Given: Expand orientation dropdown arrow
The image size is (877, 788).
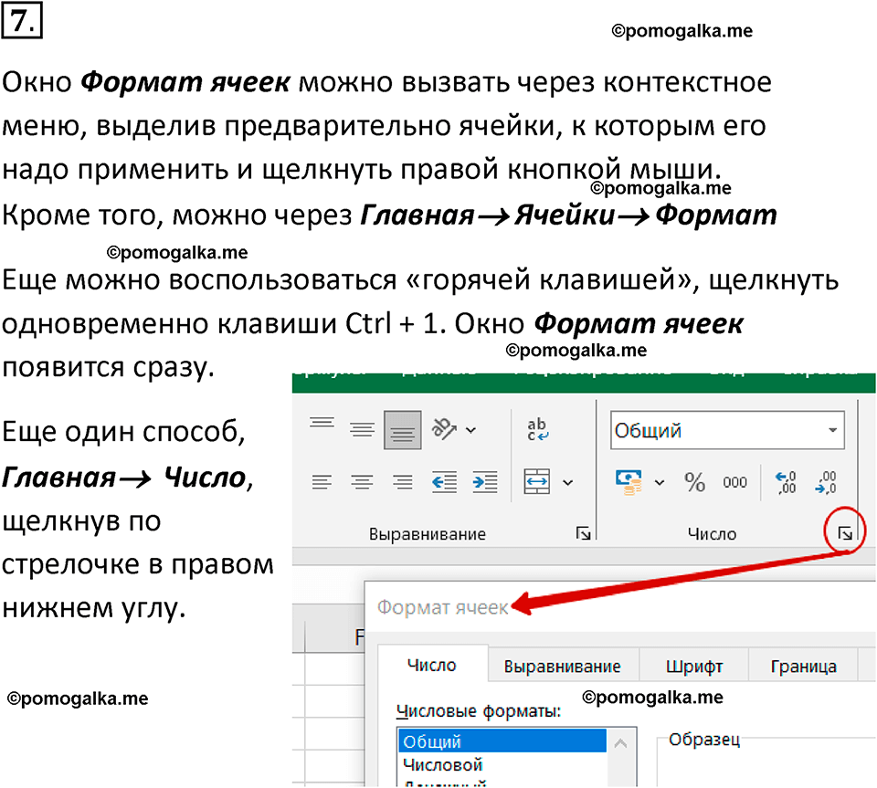Looking at the screenshot, I should tap(471, 430).
